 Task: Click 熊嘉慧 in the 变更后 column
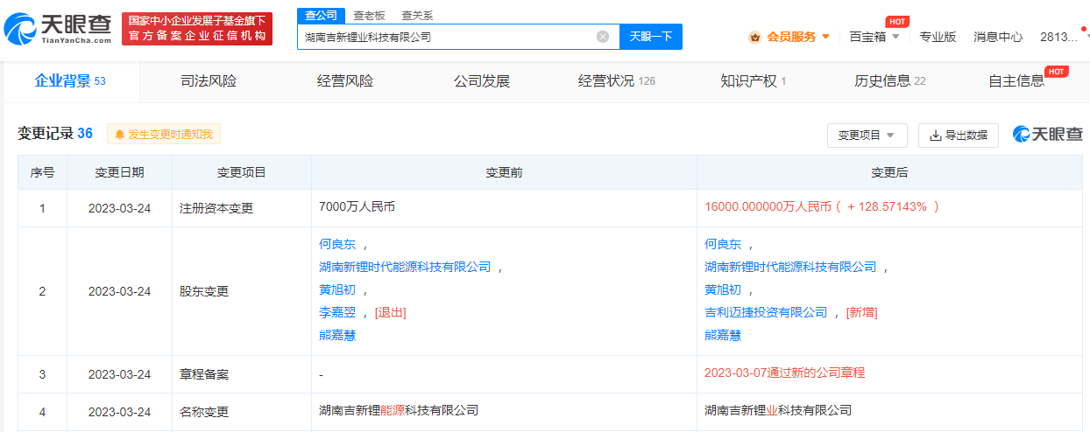coord(722,336)
